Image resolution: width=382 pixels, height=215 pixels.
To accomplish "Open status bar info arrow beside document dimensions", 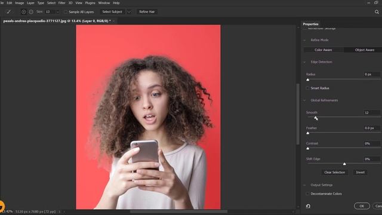I will click(x=59, y=211).
